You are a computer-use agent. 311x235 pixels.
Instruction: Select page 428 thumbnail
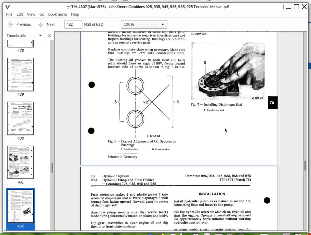pos(20,44)
